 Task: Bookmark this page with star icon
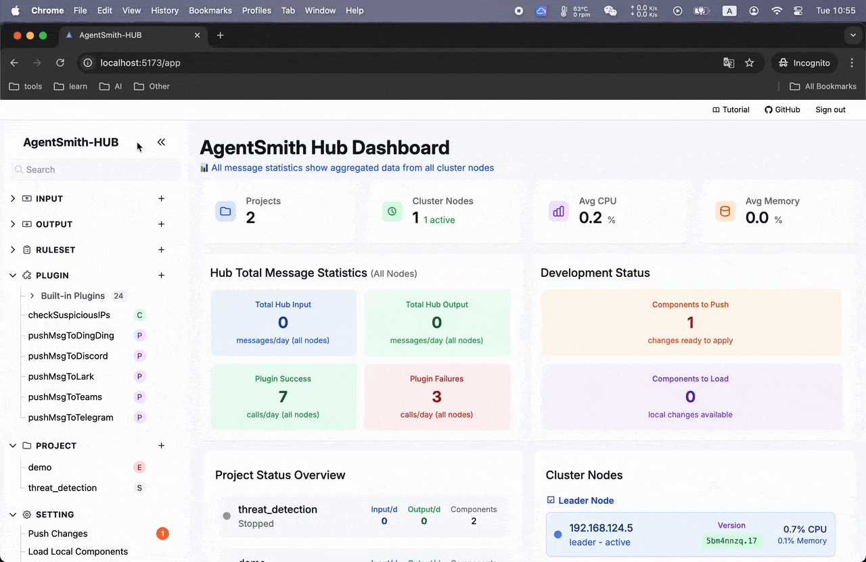coord(749,63)
